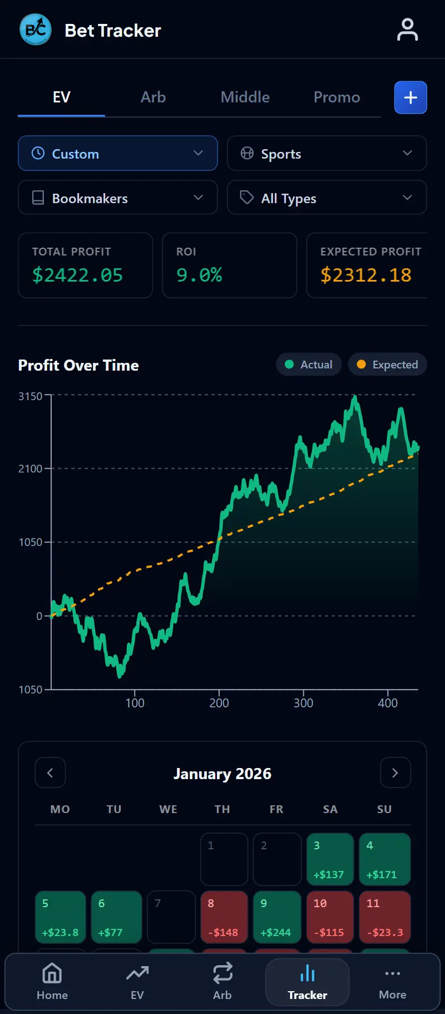
Task: Expand the Custom date range dropdown
Action: (118, 153)
